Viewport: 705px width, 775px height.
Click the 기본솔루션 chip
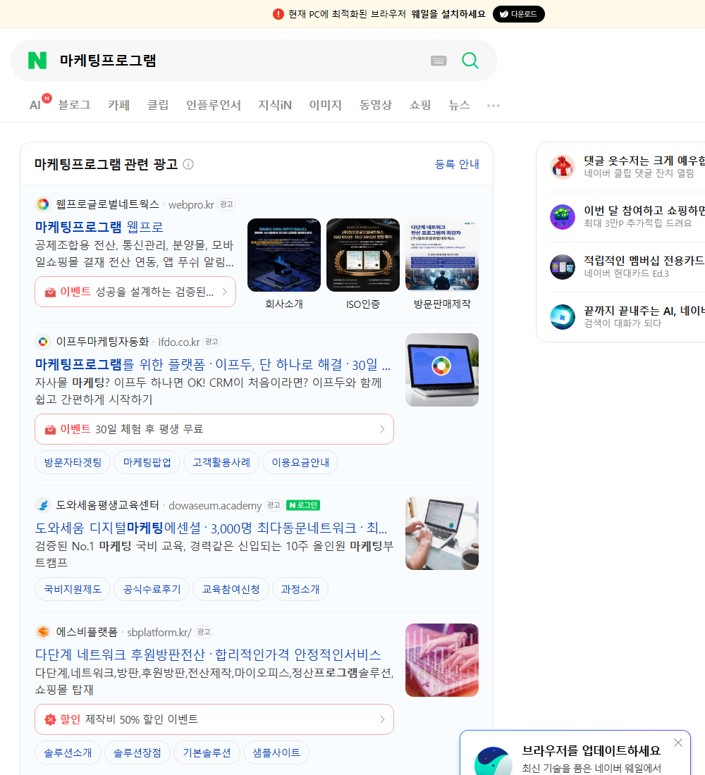point(207,752)
